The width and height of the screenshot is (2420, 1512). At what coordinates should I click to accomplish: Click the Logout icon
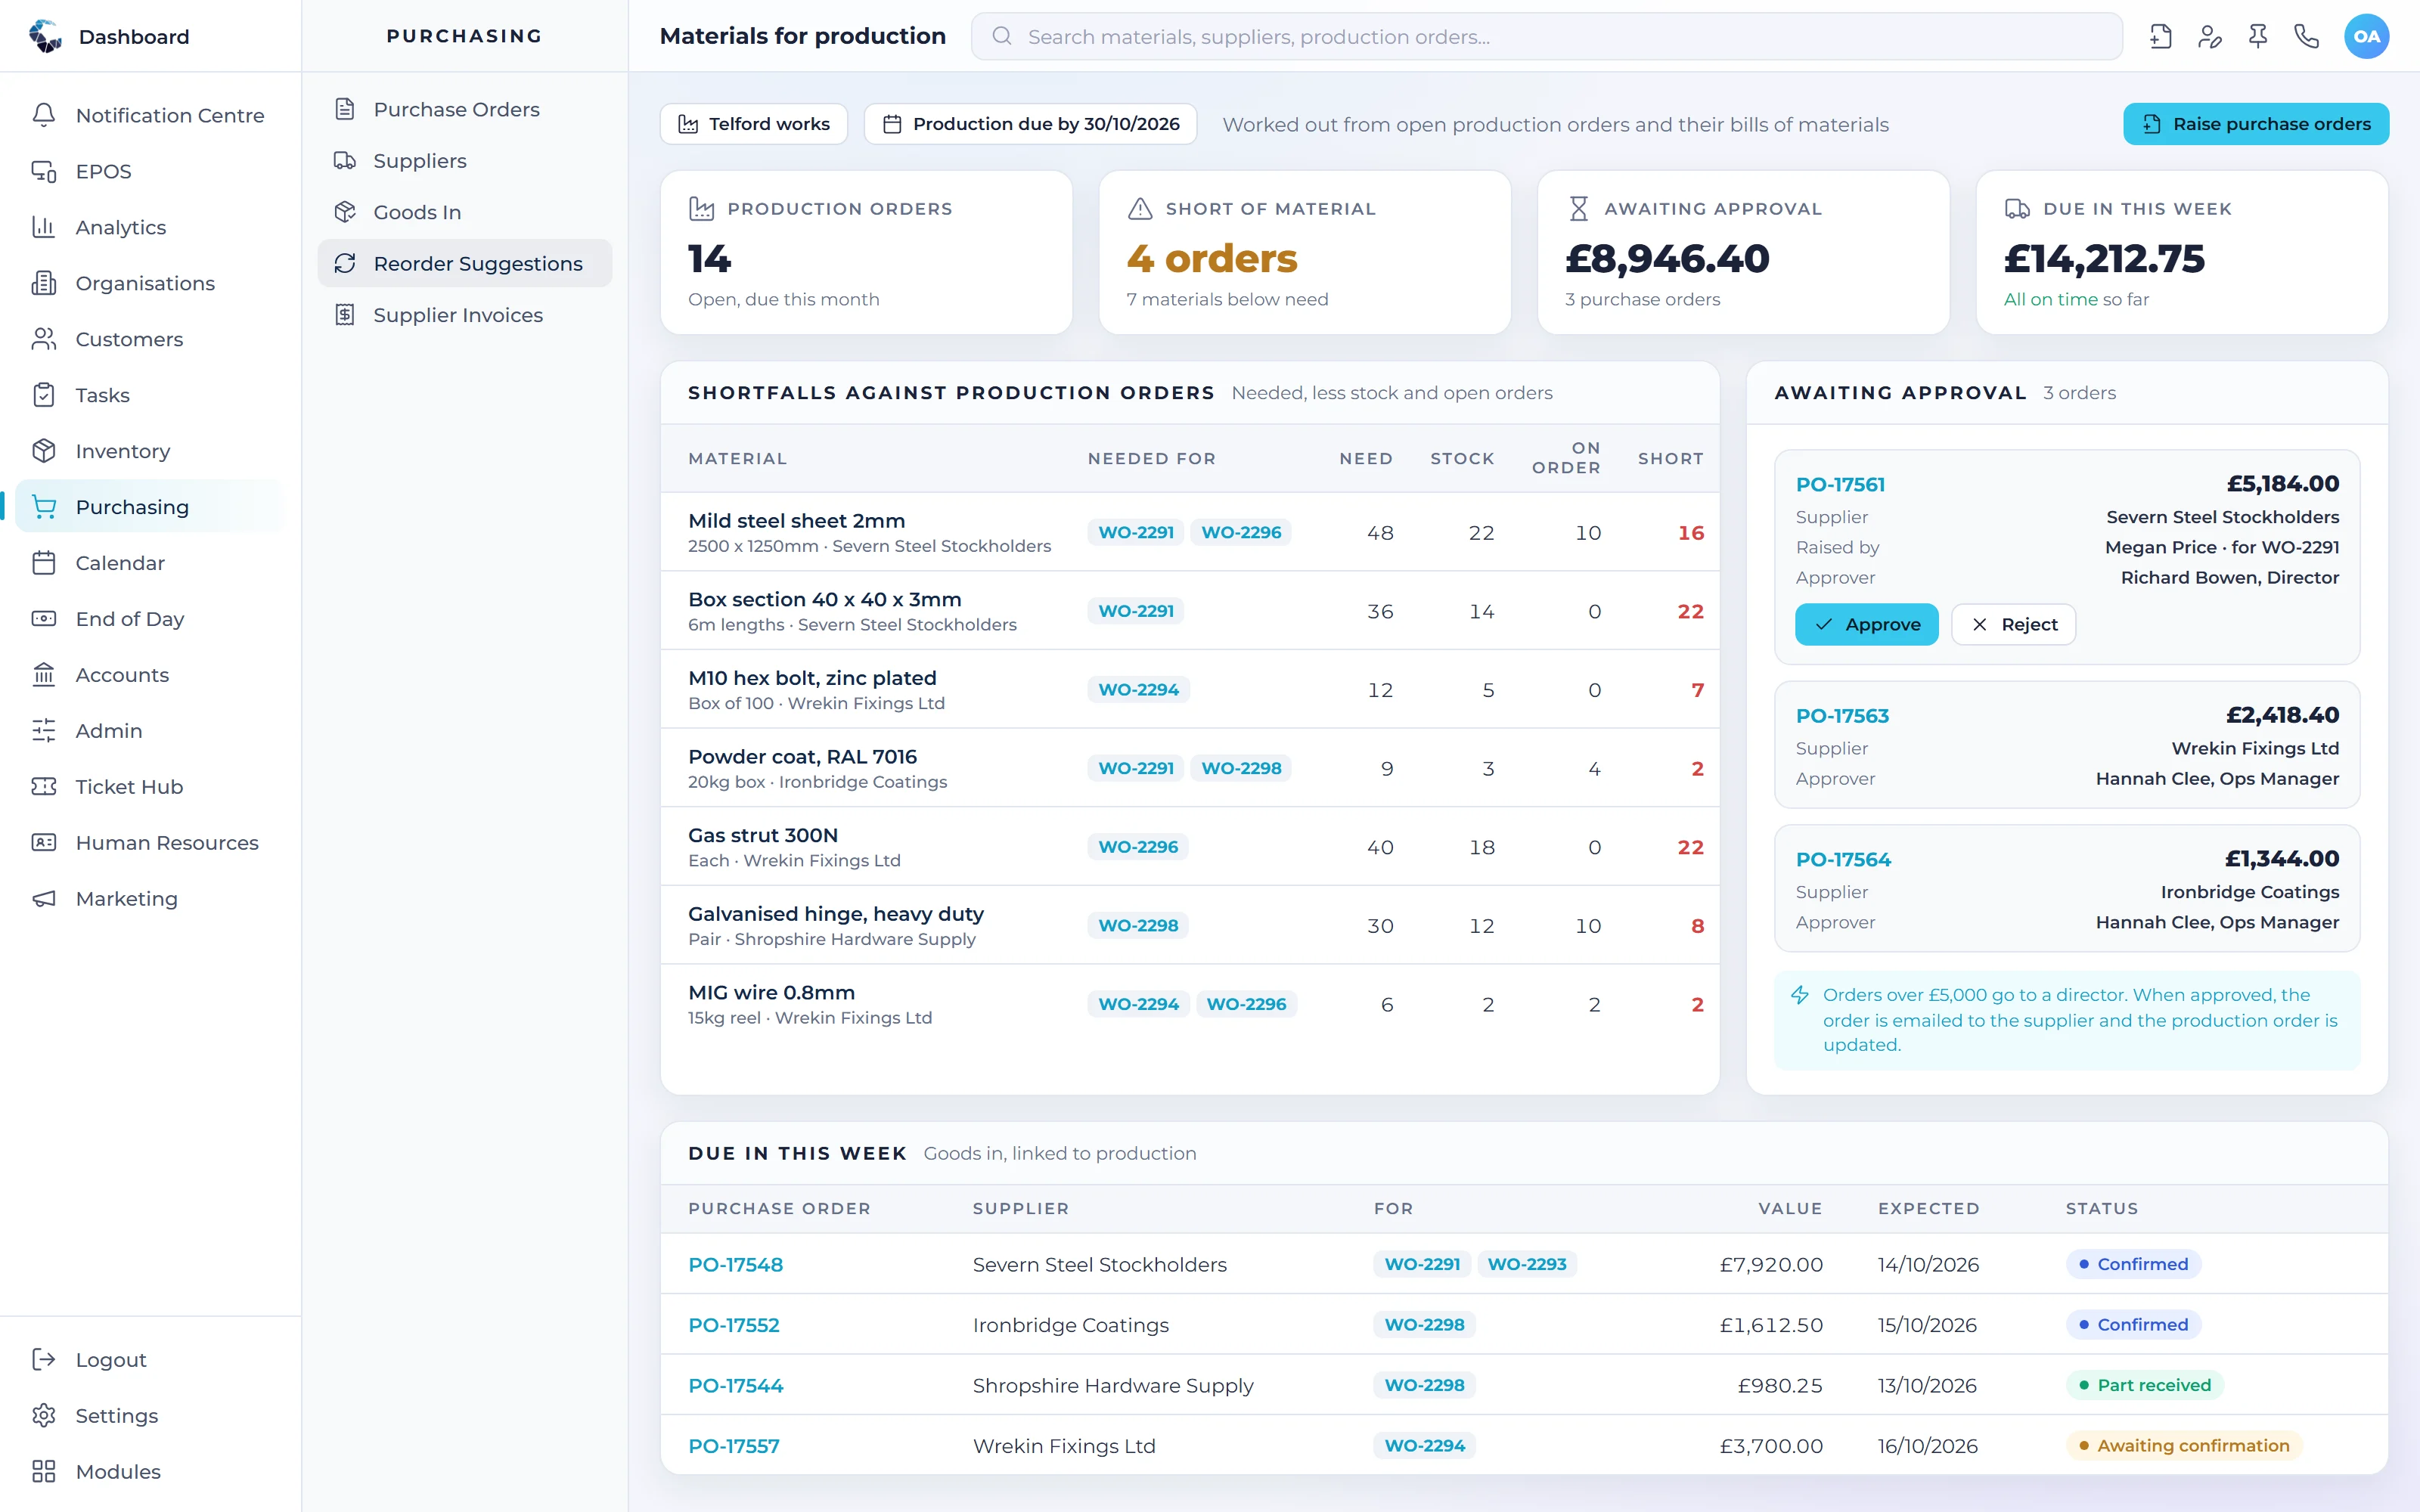click(x=44, y=1360)
